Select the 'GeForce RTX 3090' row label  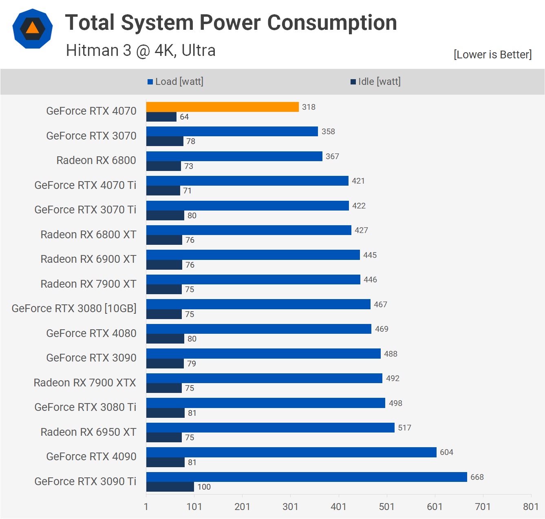pos(91,358)
